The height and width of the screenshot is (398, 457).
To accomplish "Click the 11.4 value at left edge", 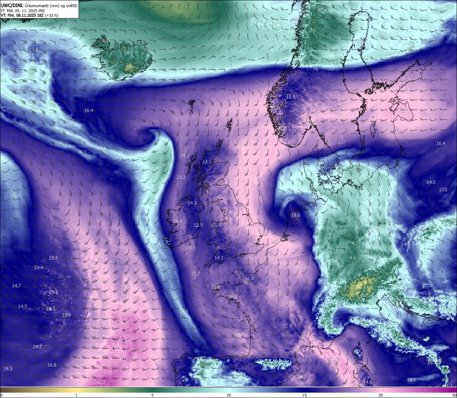I will pos(15,196).
